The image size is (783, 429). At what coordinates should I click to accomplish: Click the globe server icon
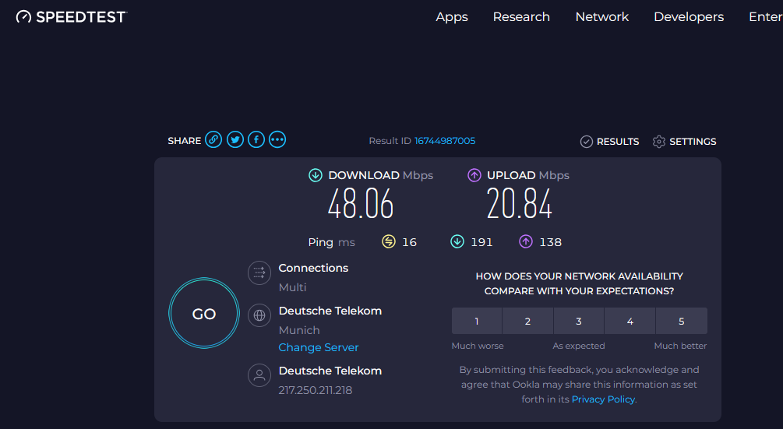(259, 315)
